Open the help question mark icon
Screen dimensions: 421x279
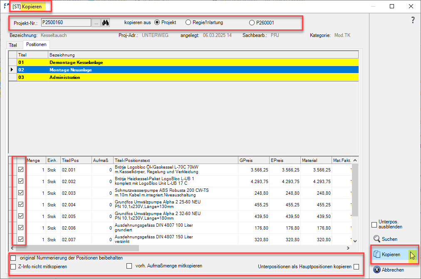tap(413, 20)
